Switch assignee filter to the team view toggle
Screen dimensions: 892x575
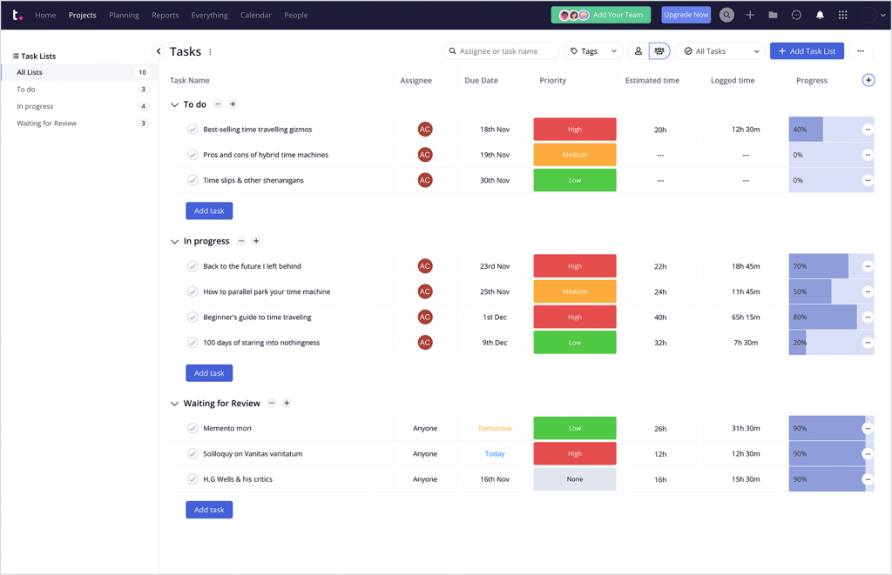[659, 50]
